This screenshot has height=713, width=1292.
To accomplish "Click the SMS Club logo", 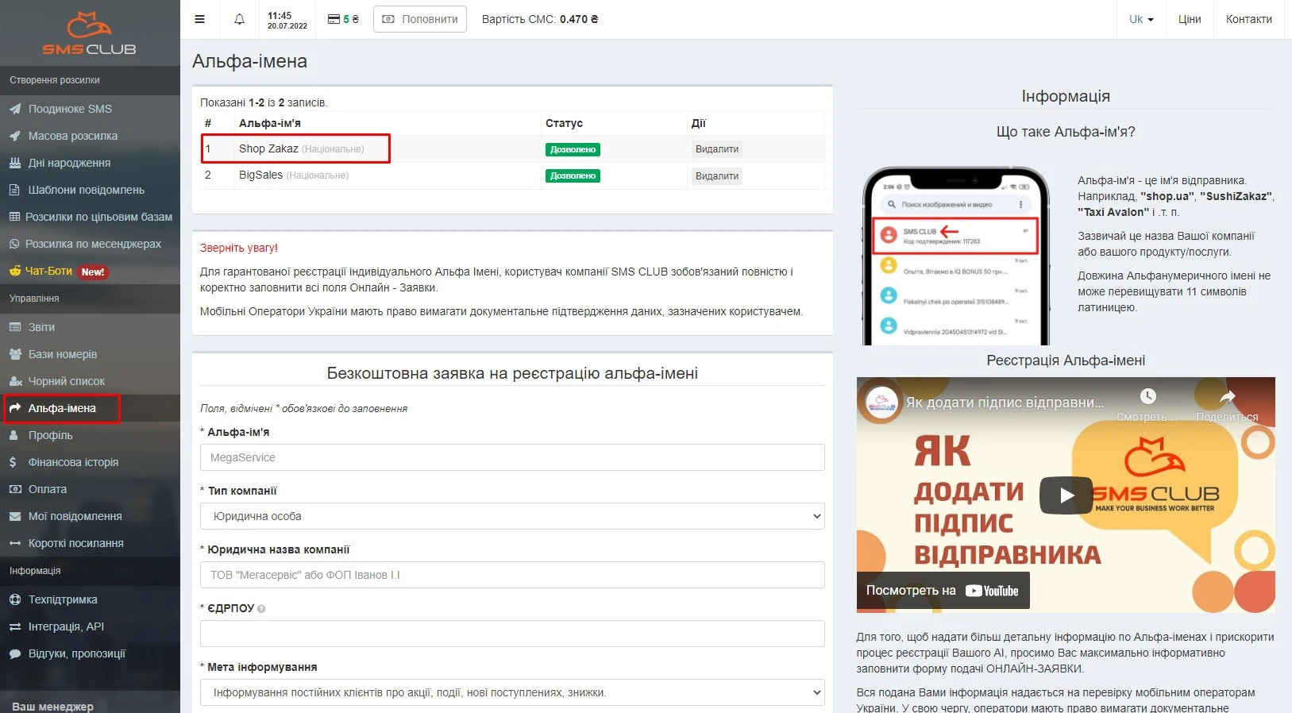I will (89, 33).
